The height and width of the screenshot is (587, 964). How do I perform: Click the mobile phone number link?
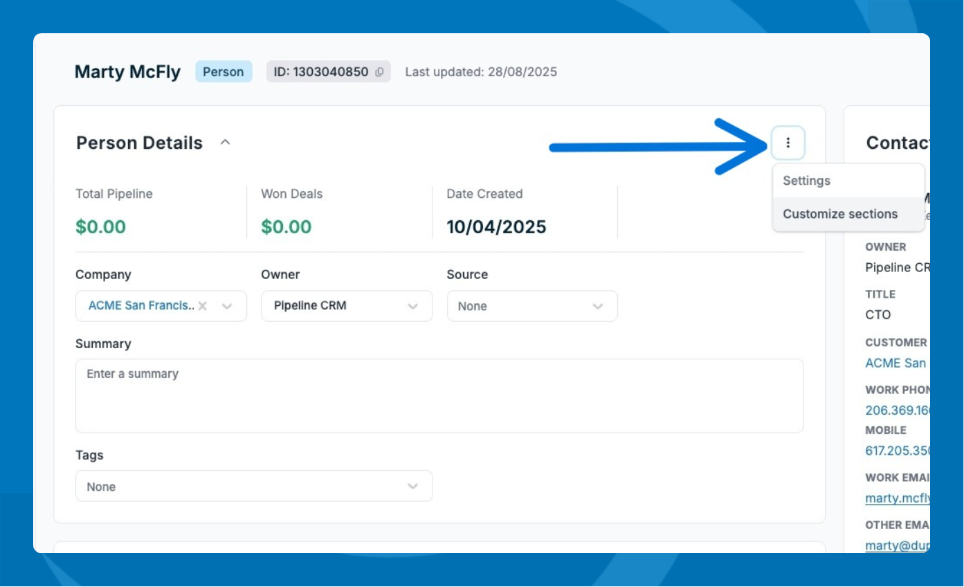tap(897, 450)
